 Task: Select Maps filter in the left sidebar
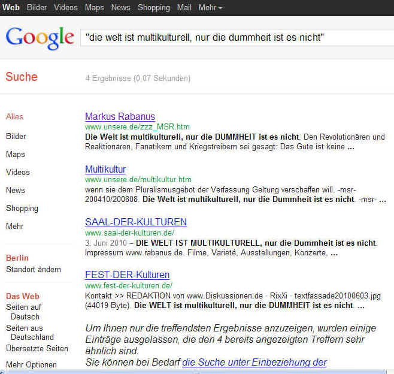16,154
